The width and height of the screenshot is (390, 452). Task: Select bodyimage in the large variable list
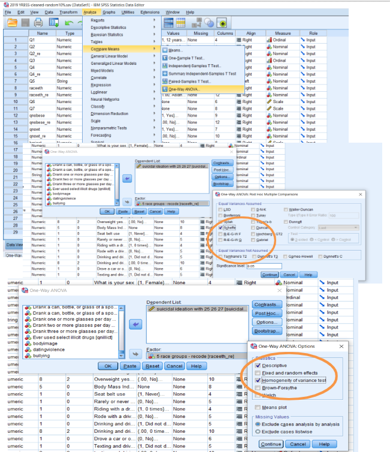(45, 343)
